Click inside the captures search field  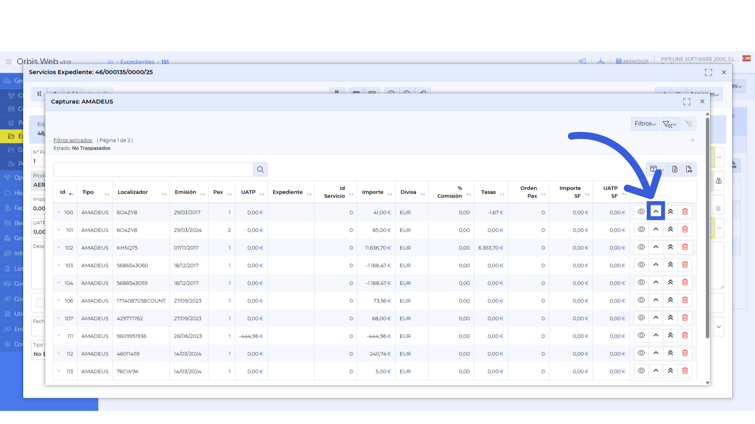click(153, 170)
